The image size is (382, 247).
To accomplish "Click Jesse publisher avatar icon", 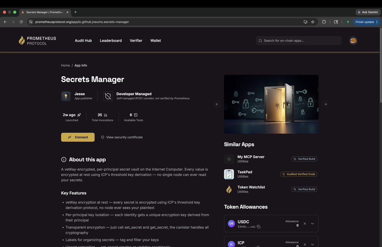I will [66, 96].
